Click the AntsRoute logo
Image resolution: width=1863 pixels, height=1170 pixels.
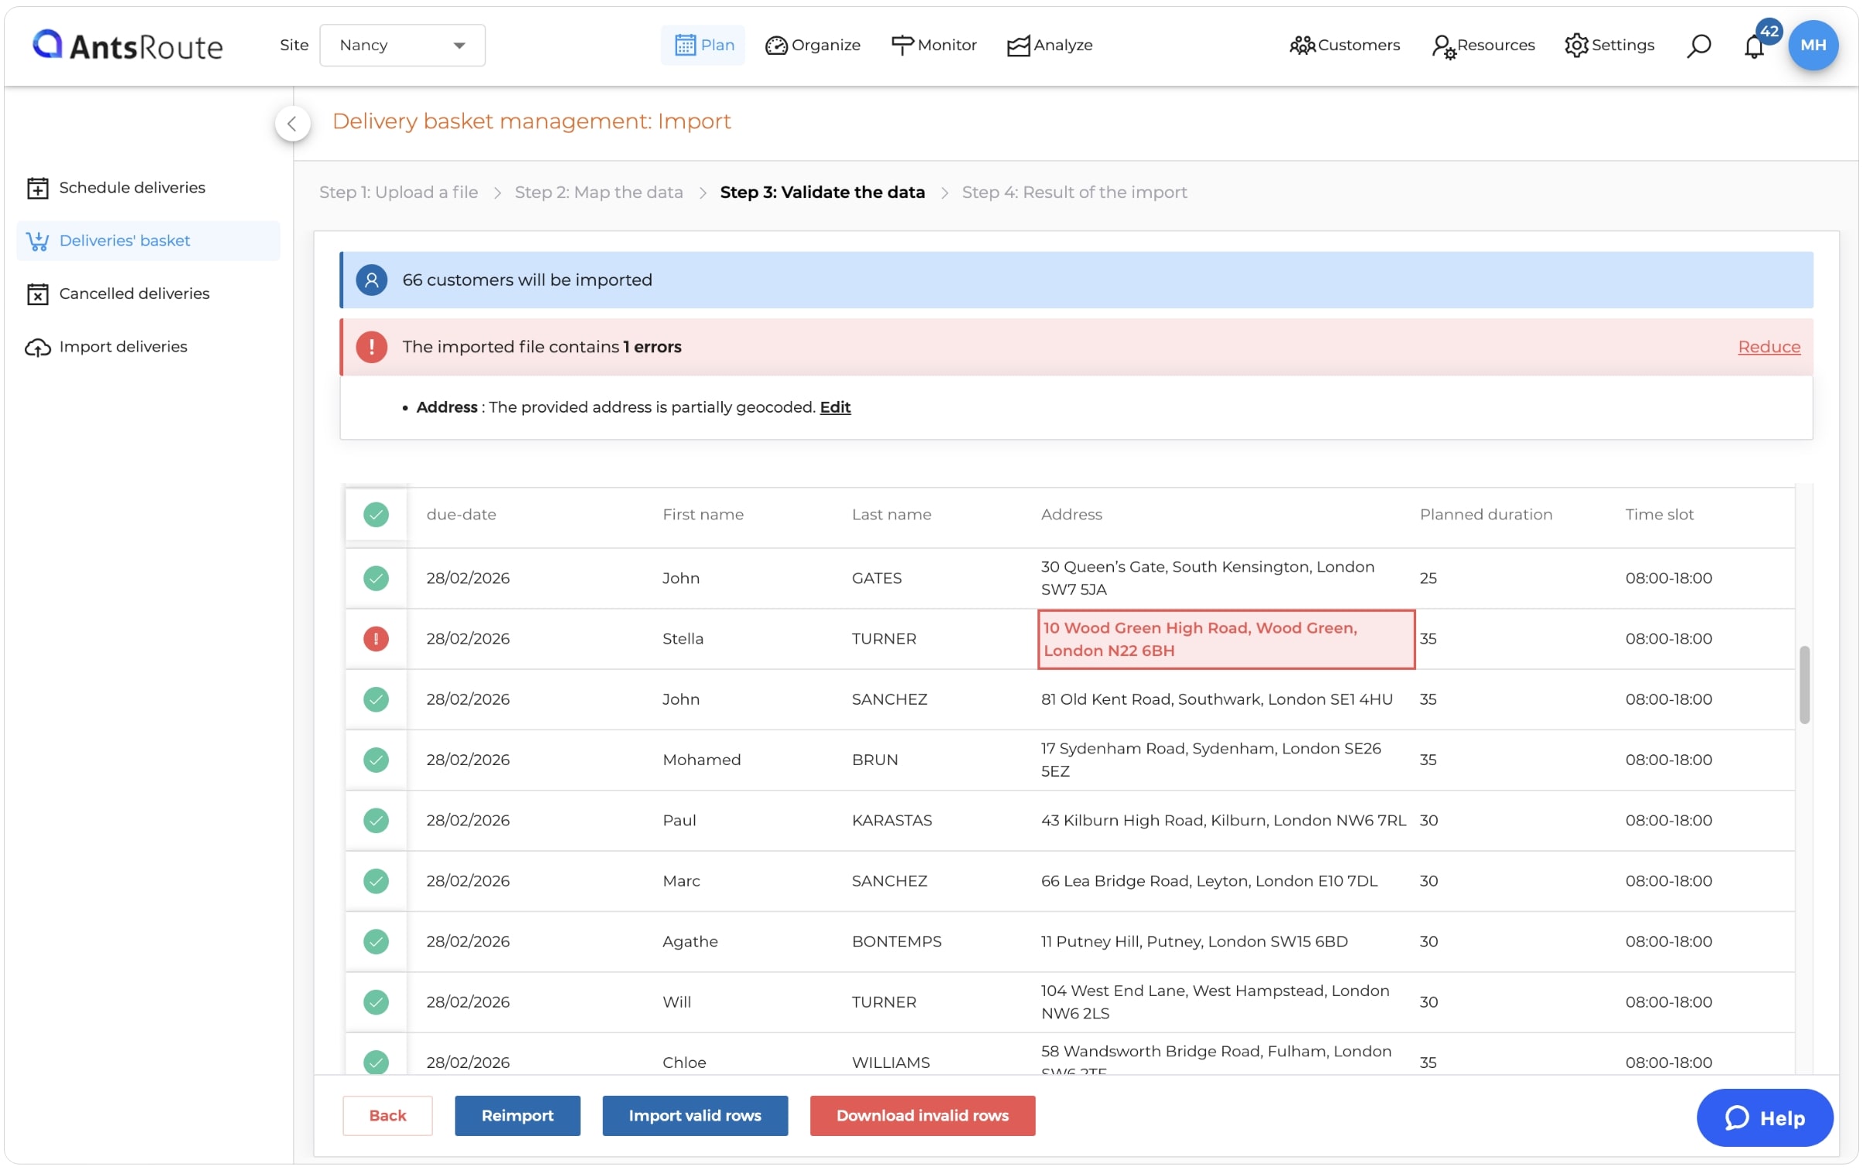(128, 46)
